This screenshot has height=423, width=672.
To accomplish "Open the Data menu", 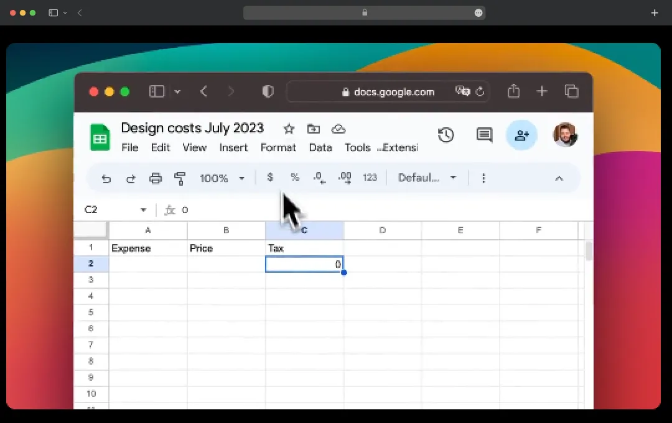I will pyautogui.click(x=320, y=148).
